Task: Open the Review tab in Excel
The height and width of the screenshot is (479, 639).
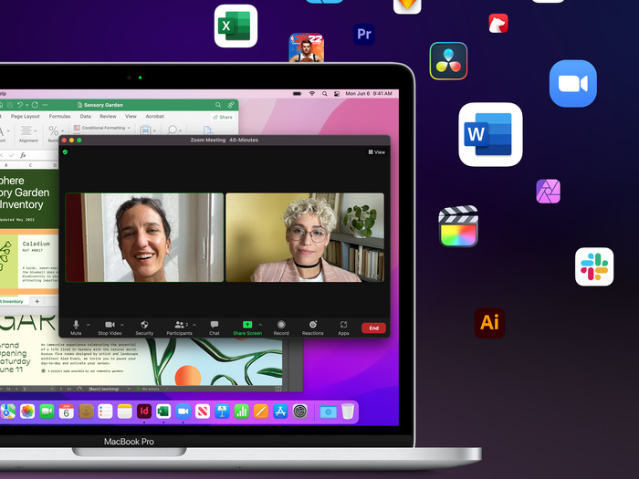Action: tap(108, 116)
